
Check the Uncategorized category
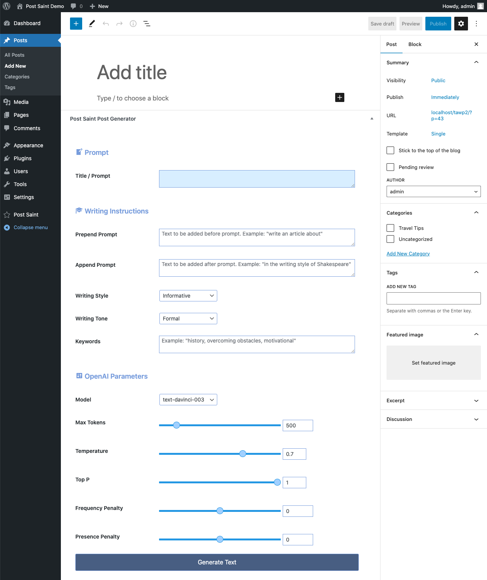tap(390, 239)
